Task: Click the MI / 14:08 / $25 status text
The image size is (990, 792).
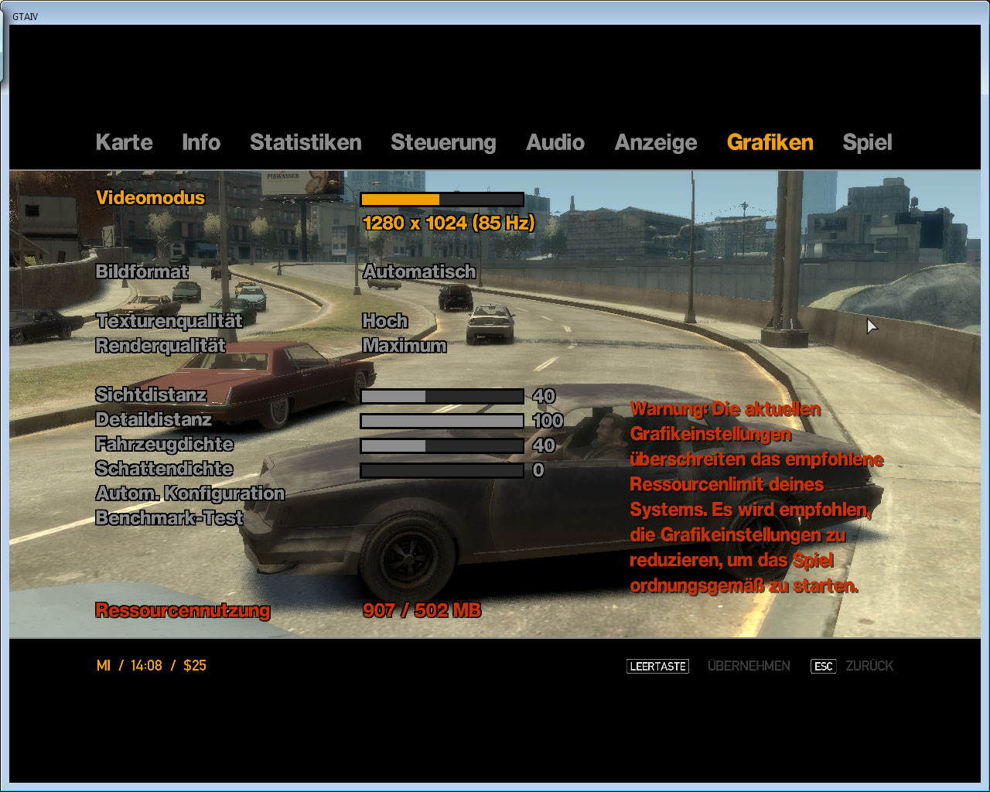Action: tap(152, 665)
